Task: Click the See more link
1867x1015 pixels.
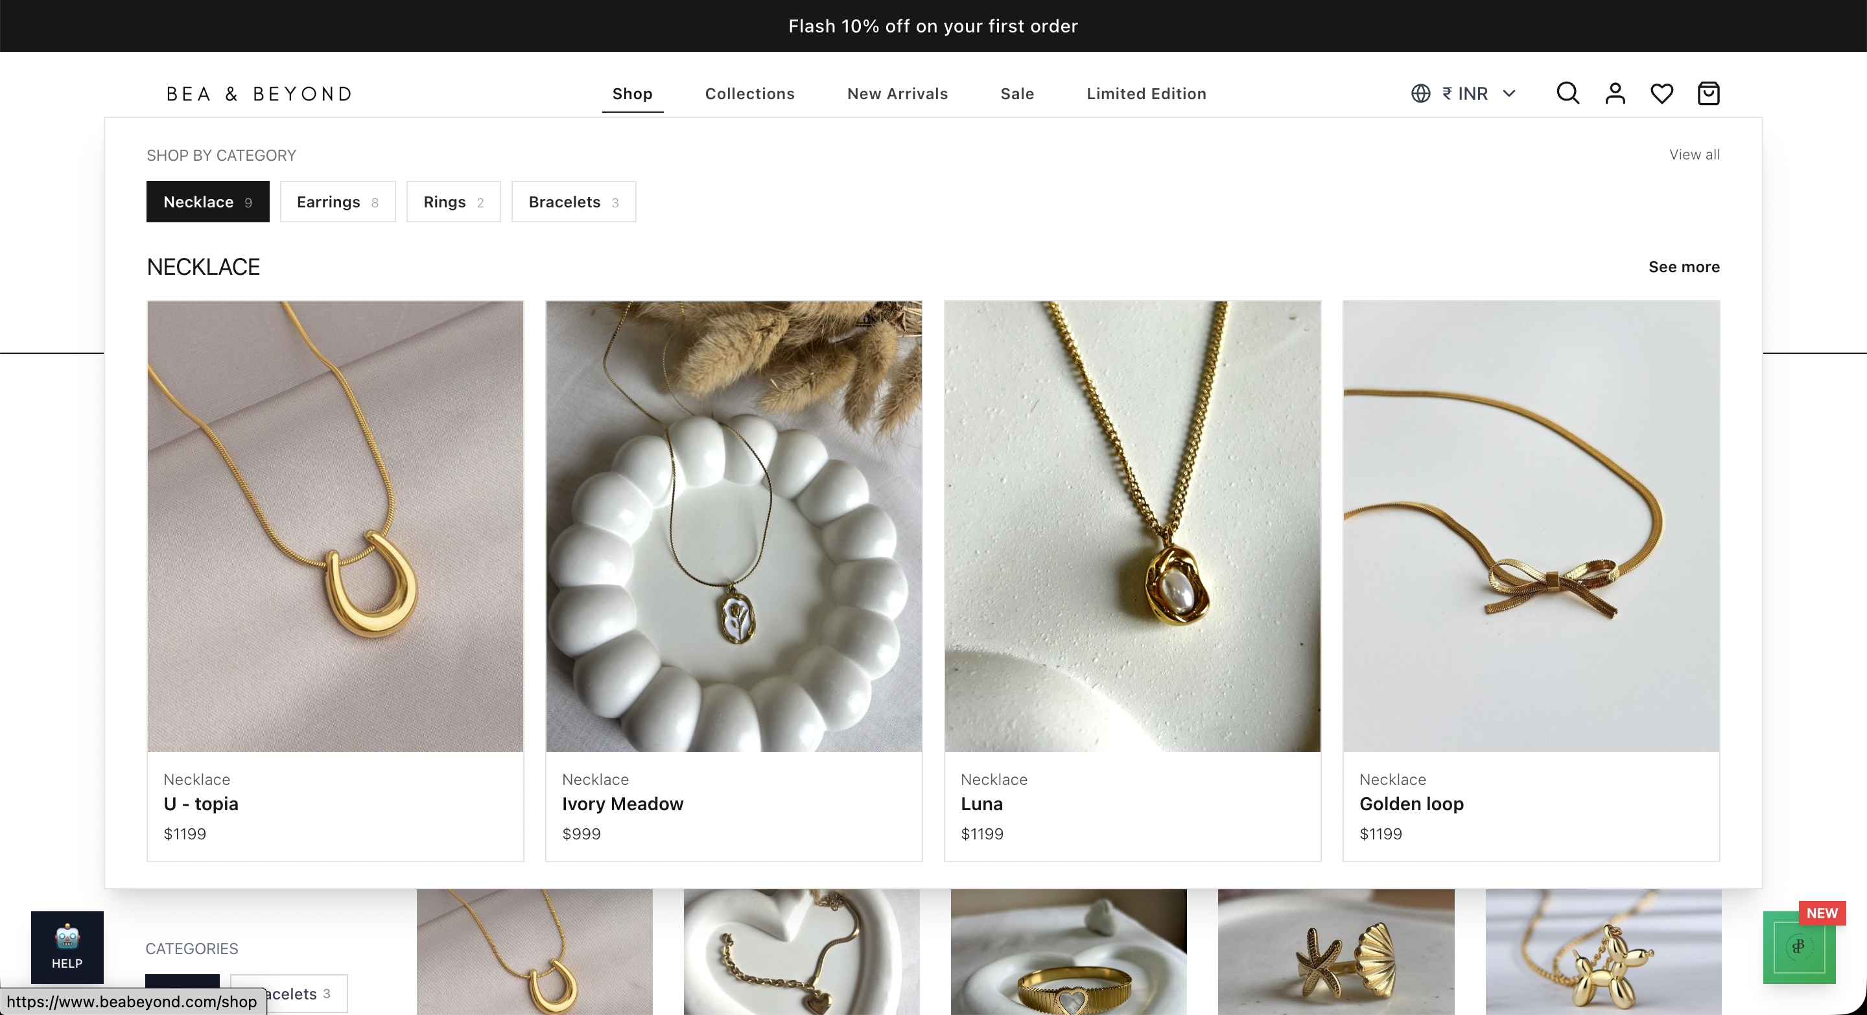Action: tap(1683, 266)
